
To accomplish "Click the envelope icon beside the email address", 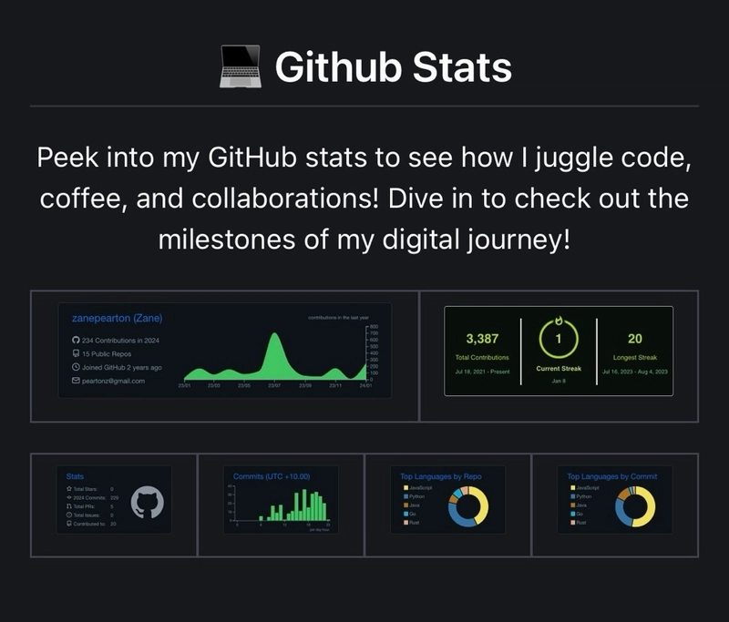I will 76,381.
